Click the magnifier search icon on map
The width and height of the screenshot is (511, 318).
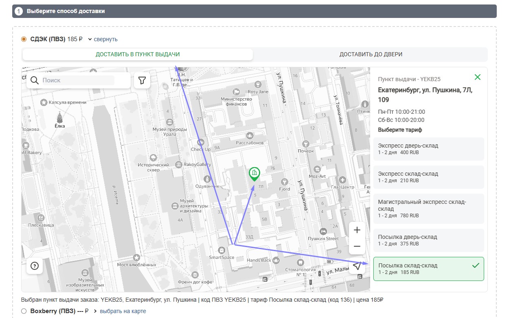tap(35, 80)
